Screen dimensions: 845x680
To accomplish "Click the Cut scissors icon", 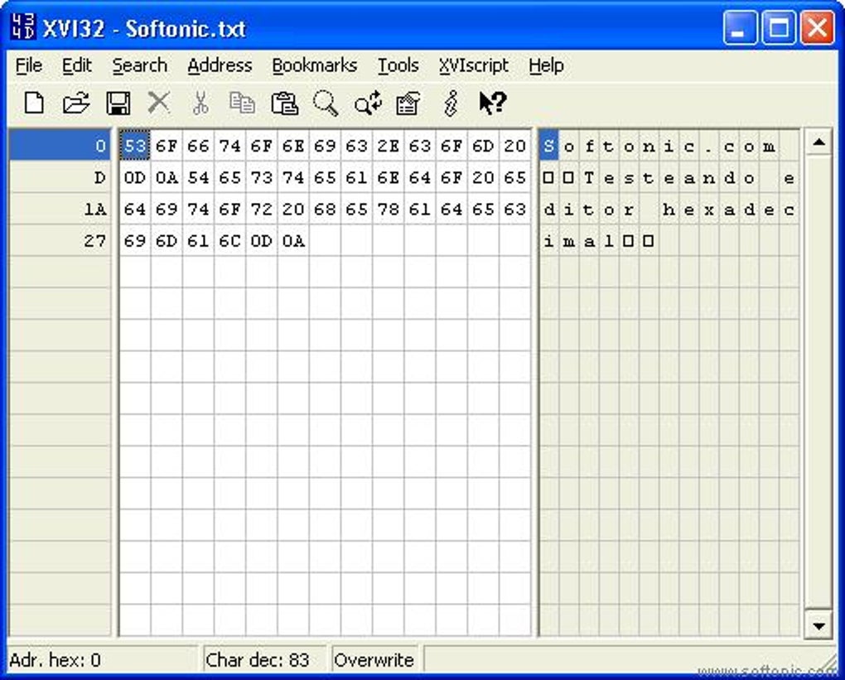I will (x=200, y=103).
